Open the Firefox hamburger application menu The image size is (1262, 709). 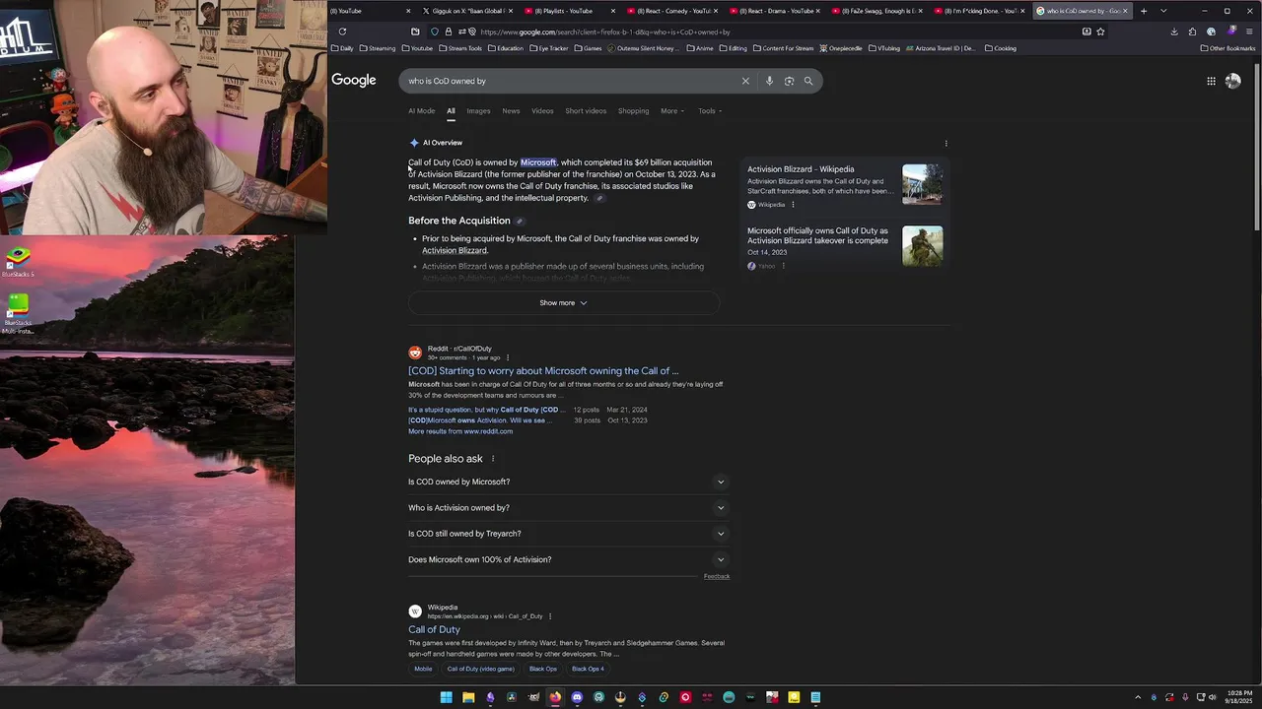pos(1248,32)
